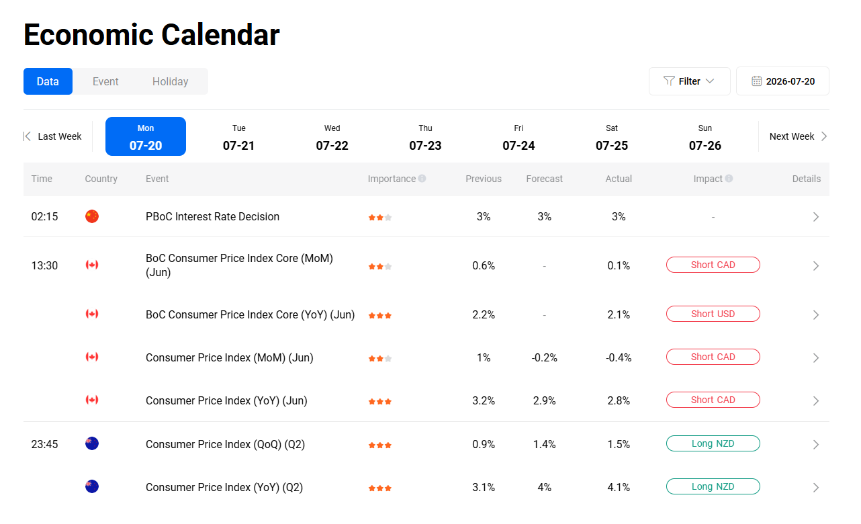Expand details for BoC CPI Core (YoY) (Jun)
The image size is (861, 524).
[816, 315]
